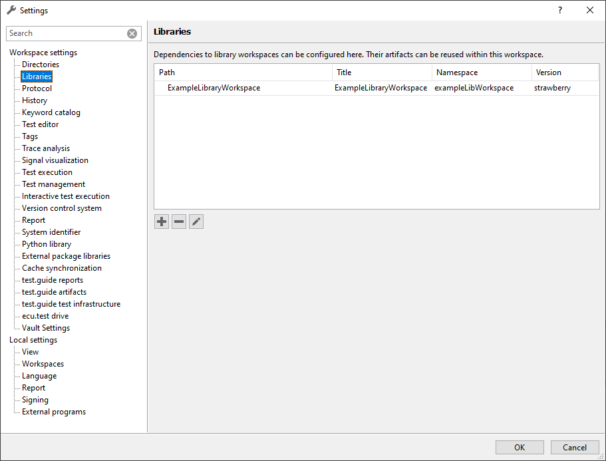Screen dimensions: 606x461
Task: Confirm settings with the OK button
Action: click(x=520, y=448)
